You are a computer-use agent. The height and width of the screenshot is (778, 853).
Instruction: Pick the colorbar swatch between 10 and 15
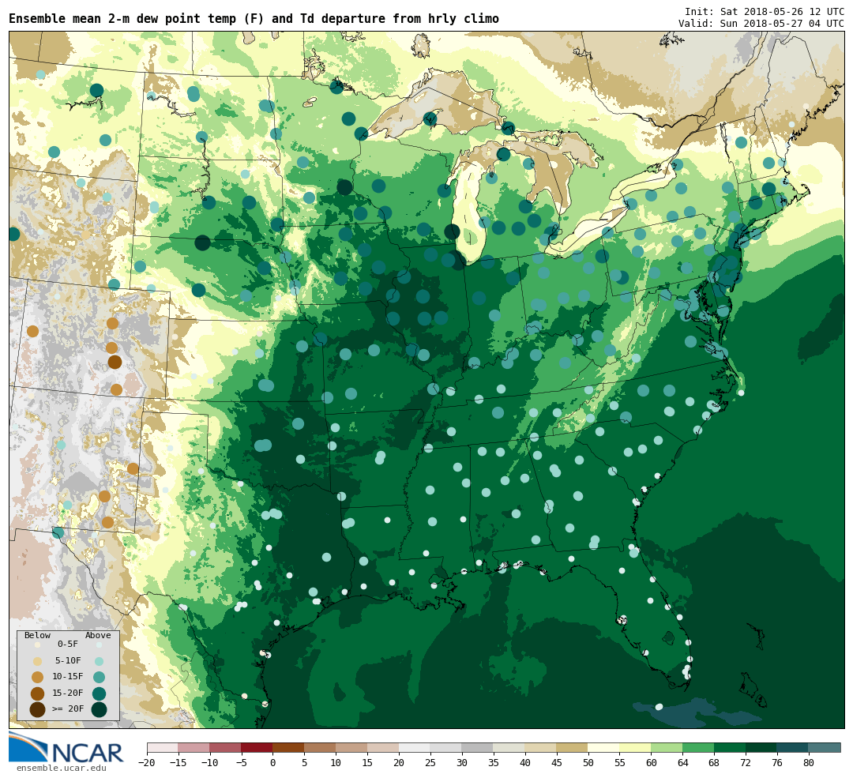coord(352,747)
